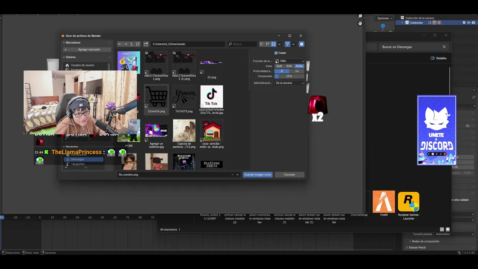
Task: Increase file name number with plus button
Action: click(237, 174)
